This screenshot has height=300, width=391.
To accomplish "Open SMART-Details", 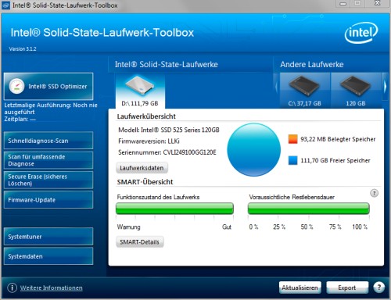I will pos(139,242).
